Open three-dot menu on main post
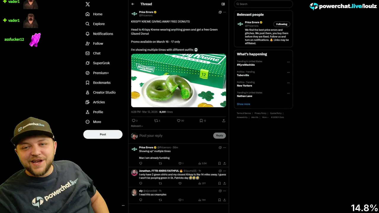Viewport: 379px width, 213px height. [x=224, y=12]
